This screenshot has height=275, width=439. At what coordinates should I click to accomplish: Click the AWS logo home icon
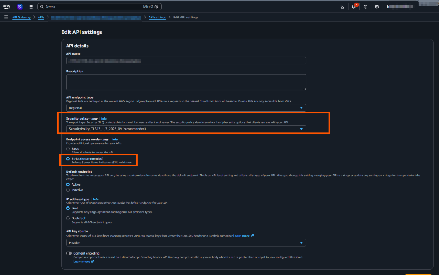[6, 7]
